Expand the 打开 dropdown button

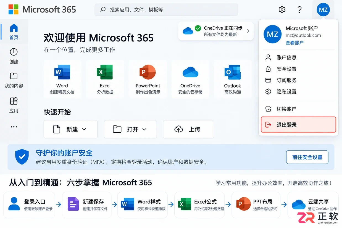click(x=130, y=129)
